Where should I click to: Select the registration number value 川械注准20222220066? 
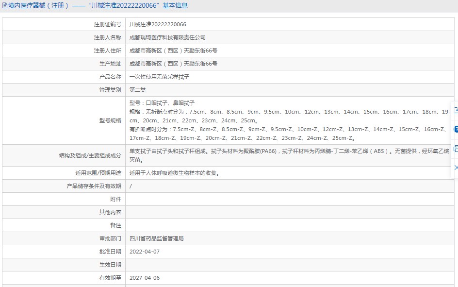pyautogui.click(x=158, y=24)
